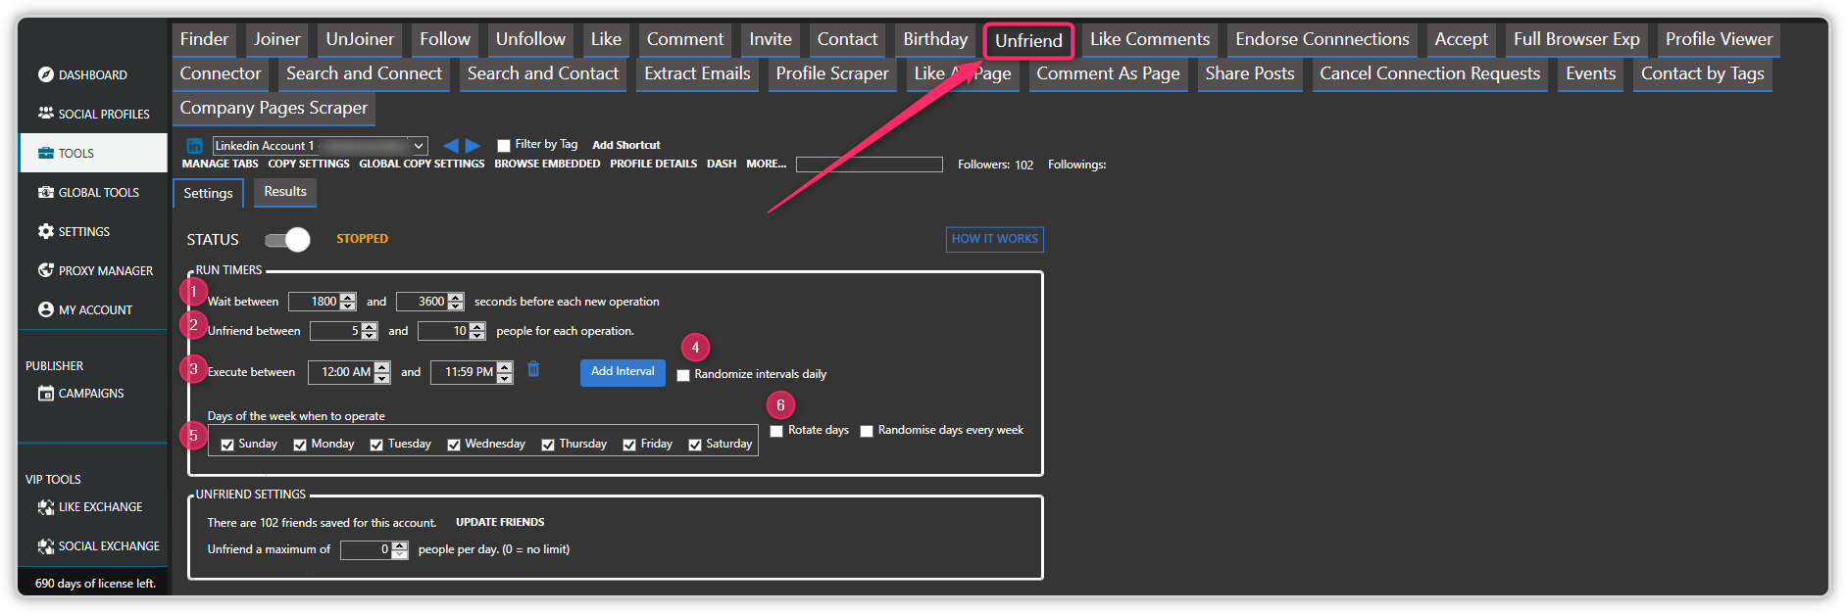Uncheck Friday
The height and width of the screenshot is (613, 1846).
[x=629, y=445]
